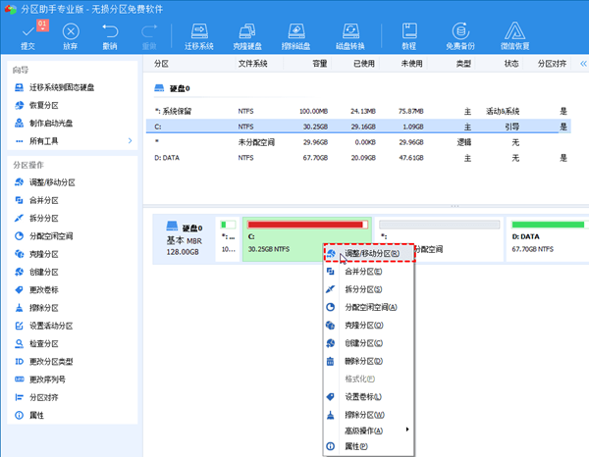Choose 更改卷标 in the left sidebar
The height and width of the screenshot is (457, 589).
click(x=36, y=290)
